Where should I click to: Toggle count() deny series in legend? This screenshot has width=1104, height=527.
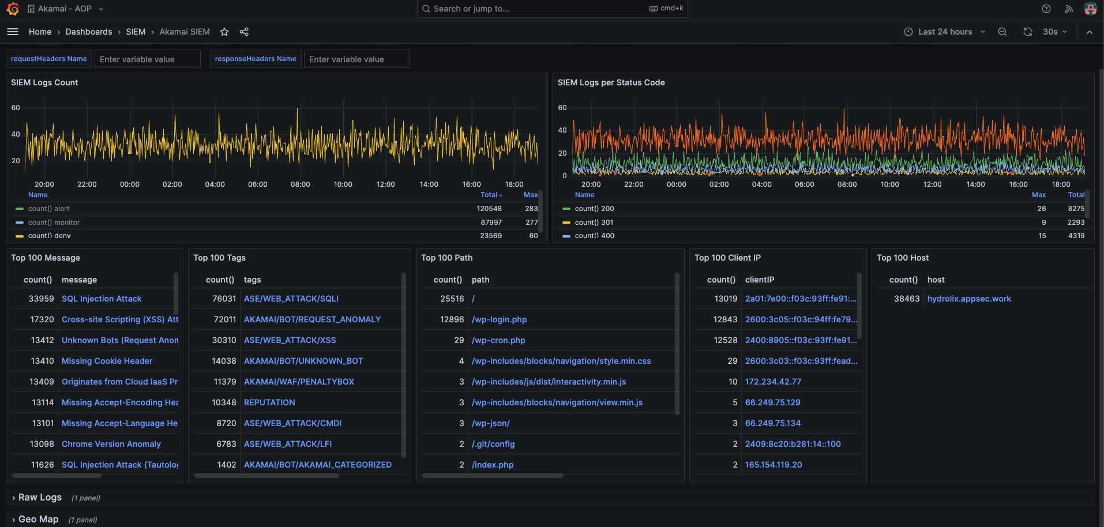[50, 236]
